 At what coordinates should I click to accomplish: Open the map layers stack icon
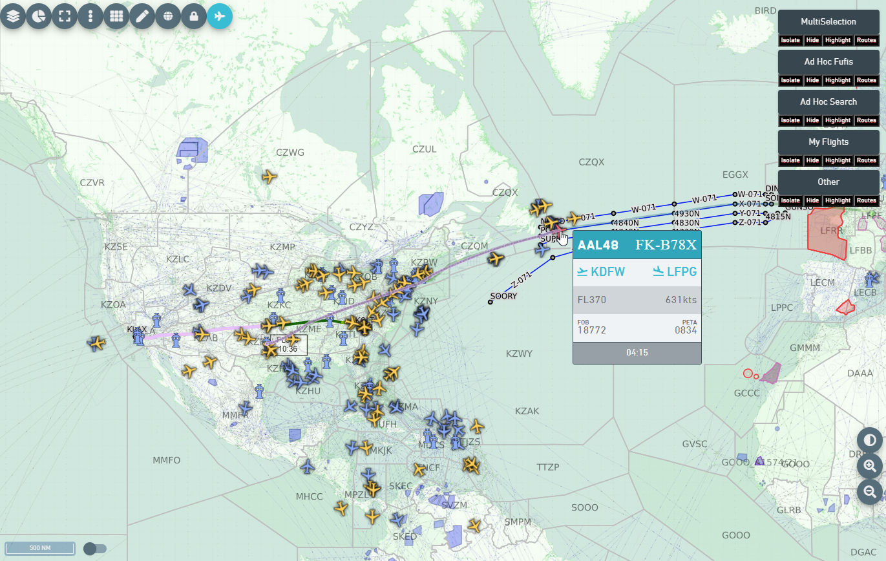(x=13, y=16)
